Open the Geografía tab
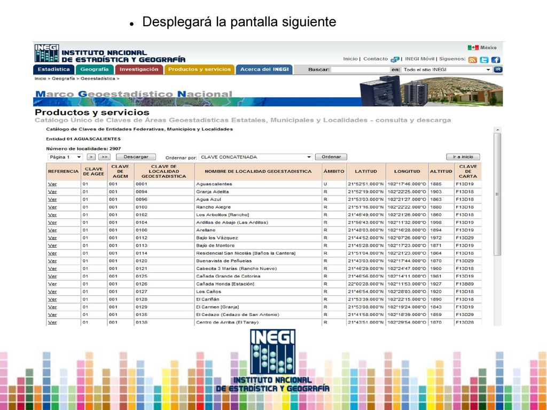547x410 pixels. click(95, 69)
